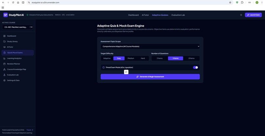
Task: Toggle Timed Exam Mode switch off
Action: click(x=196, y=67)
